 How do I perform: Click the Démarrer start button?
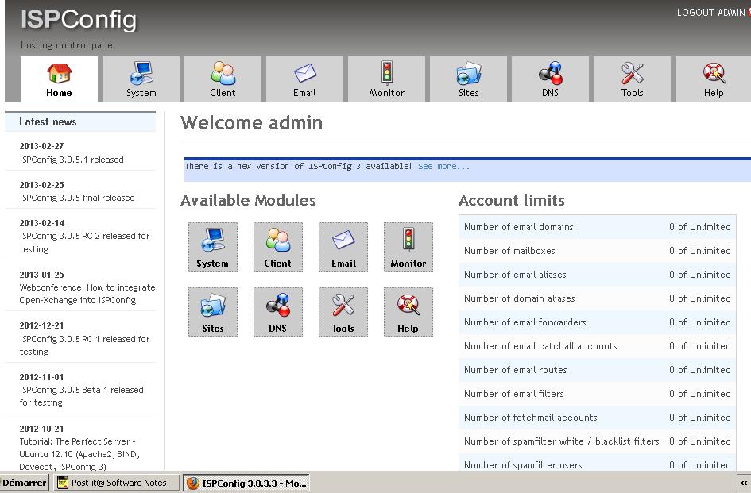pos(25,483)
